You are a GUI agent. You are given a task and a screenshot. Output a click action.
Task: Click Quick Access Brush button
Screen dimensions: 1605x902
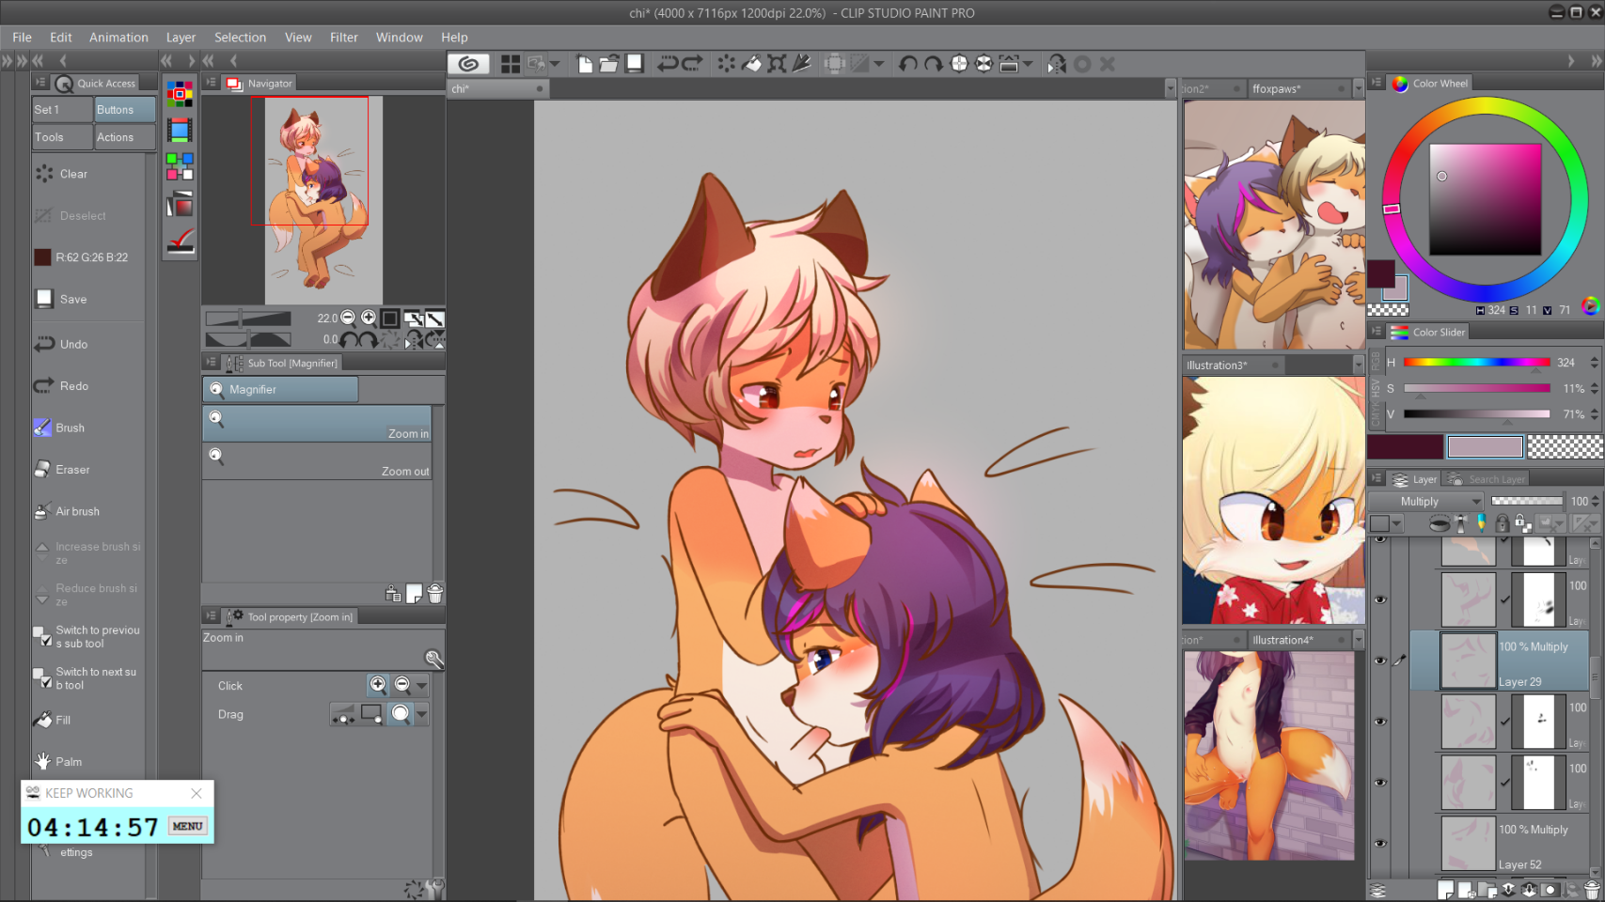point(88,428)
